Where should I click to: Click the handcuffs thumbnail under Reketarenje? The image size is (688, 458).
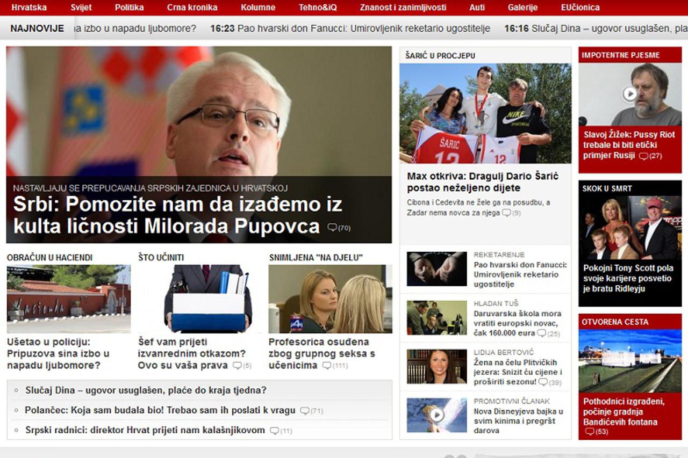[x=437, y=268]
